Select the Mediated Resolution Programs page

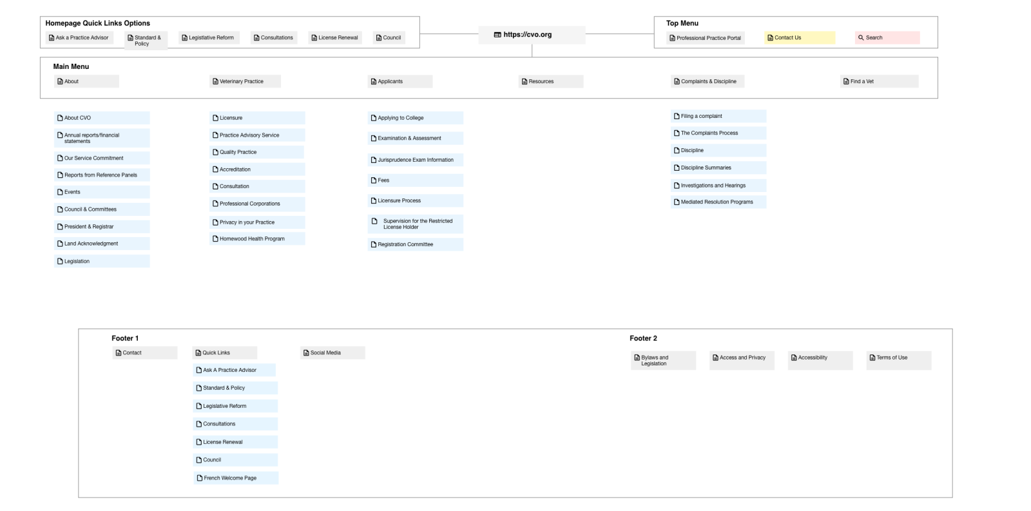point(718,202)
